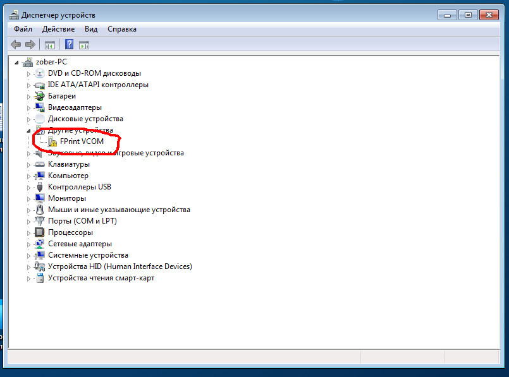Click the Батареи battery icon
509x377 pixels.
pos(40,96)
